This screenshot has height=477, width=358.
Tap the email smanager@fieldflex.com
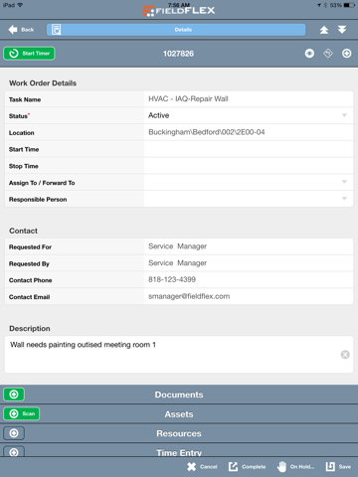point(189,296)
